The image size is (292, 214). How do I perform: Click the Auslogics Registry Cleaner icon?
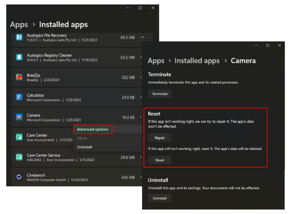pyautogui.click(x=19, y=57)
